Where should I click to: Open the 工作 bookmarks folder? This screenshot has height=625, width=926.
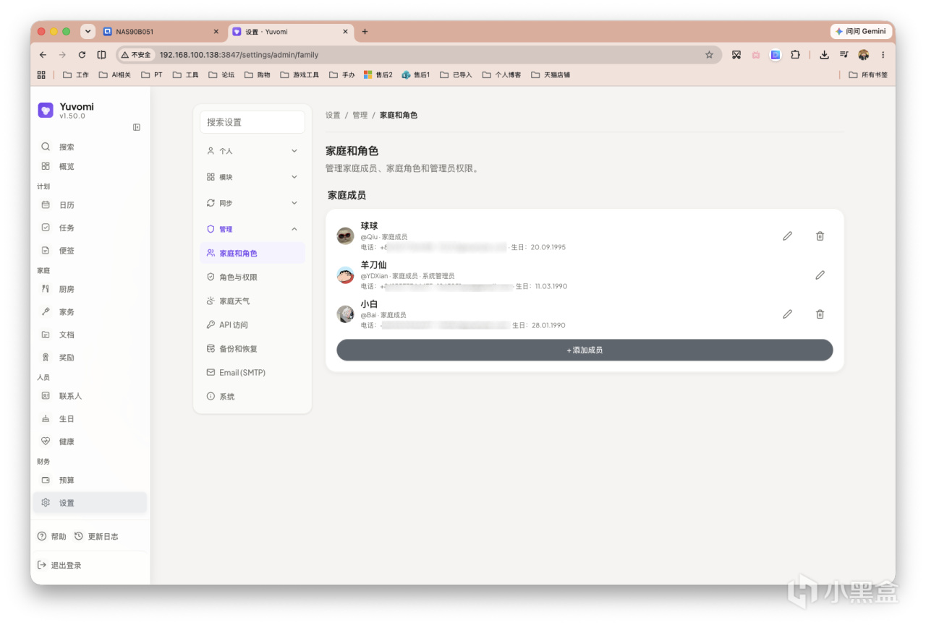[76, 74]
